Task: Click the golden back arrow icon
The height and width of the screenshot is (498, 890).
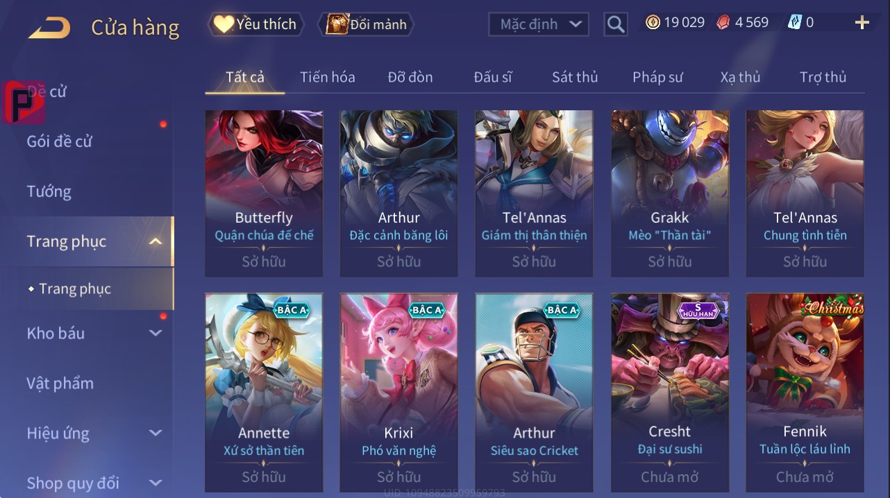Action: pos(49,28)
